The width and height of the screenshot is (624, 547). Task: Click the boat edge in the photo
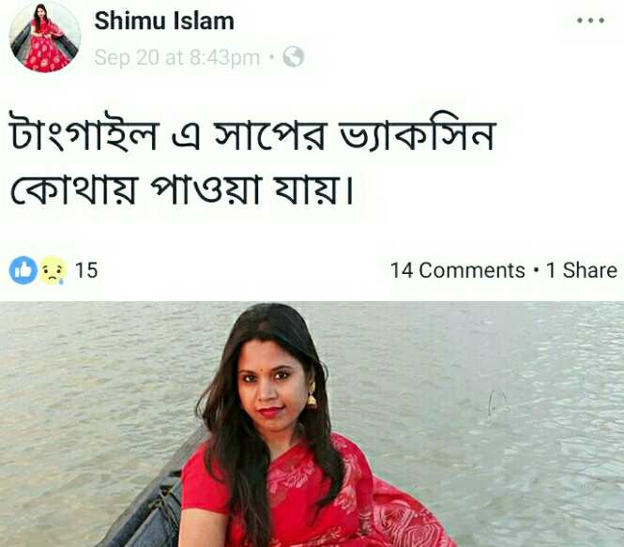pos(153,497)
